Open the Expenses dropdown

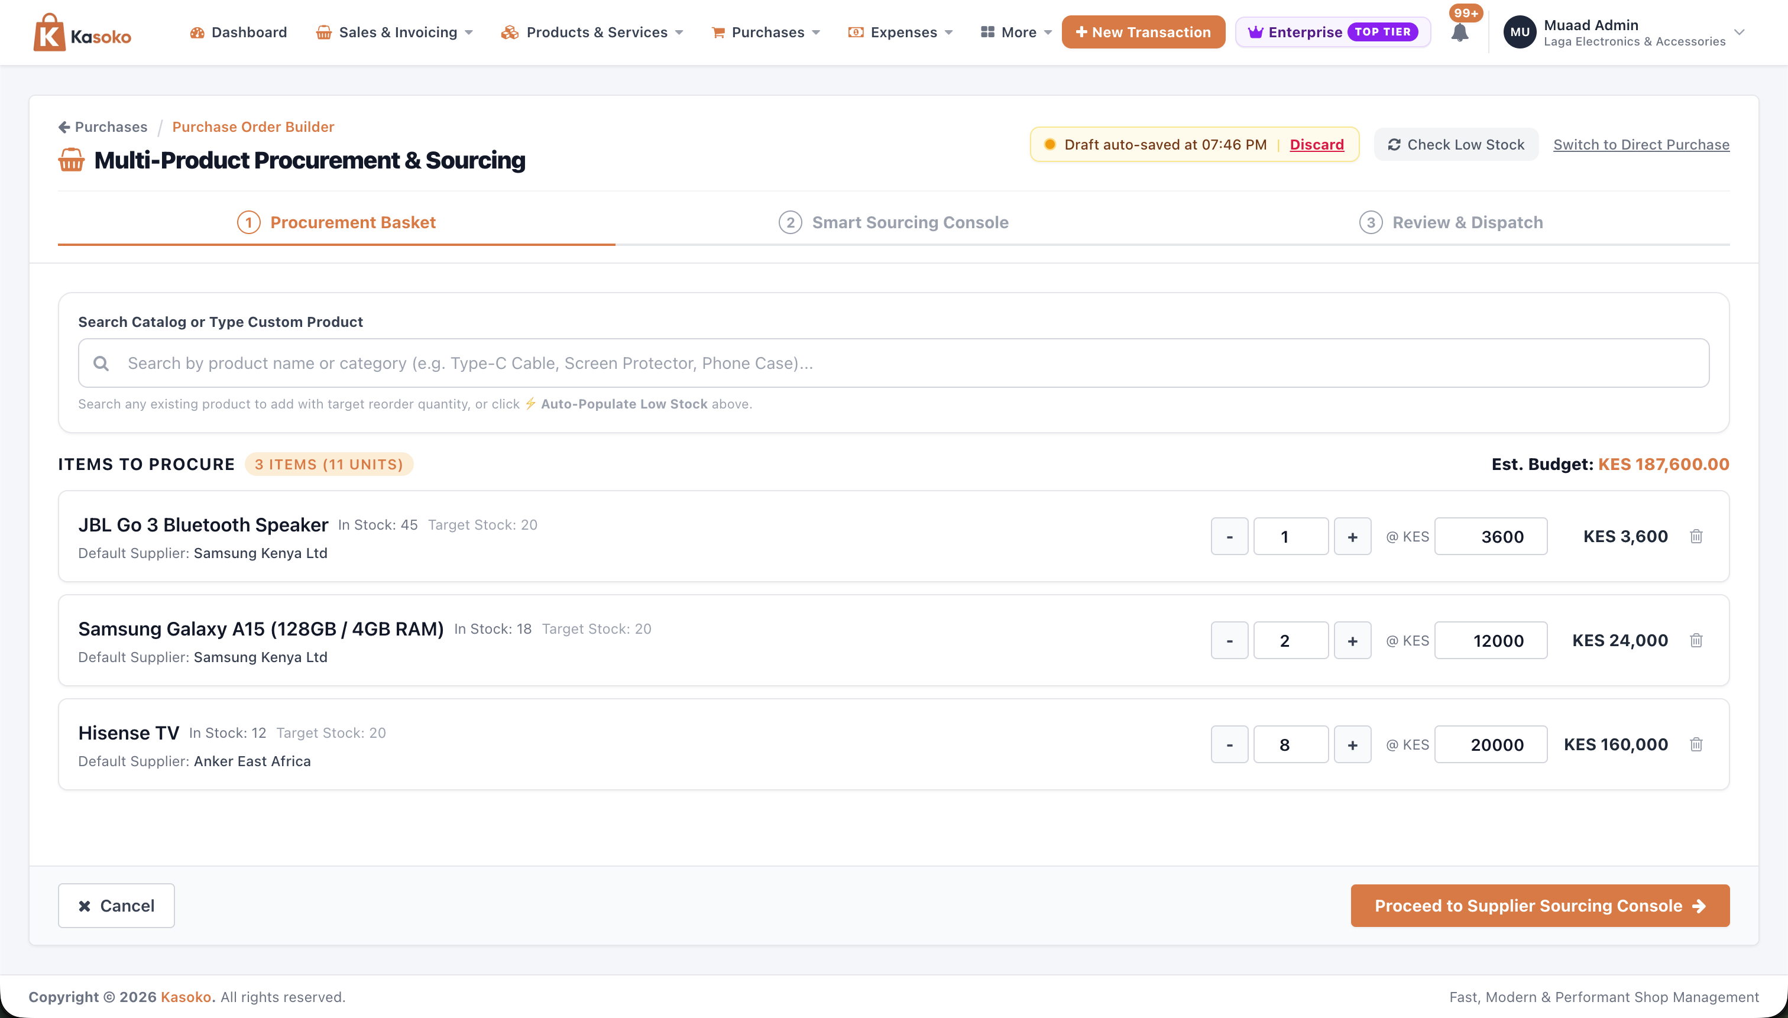(x=900, y=32)
